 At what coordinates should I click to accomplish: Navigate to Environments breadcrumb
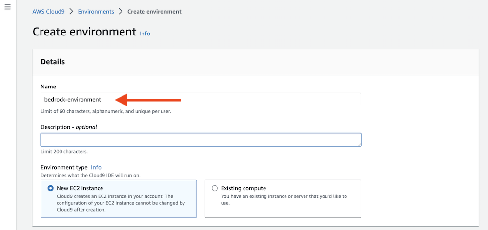pyautogui.click(x=96, y=11)
